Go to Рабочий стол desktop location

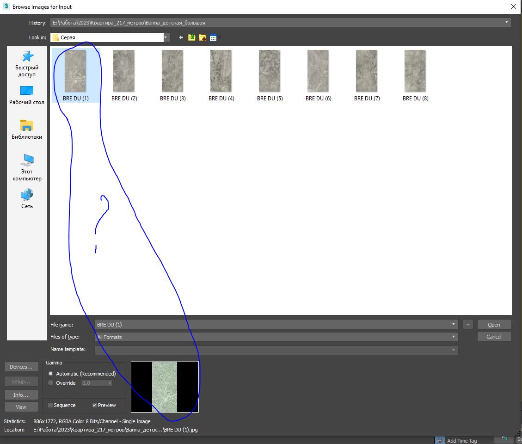tap(27, 96)
